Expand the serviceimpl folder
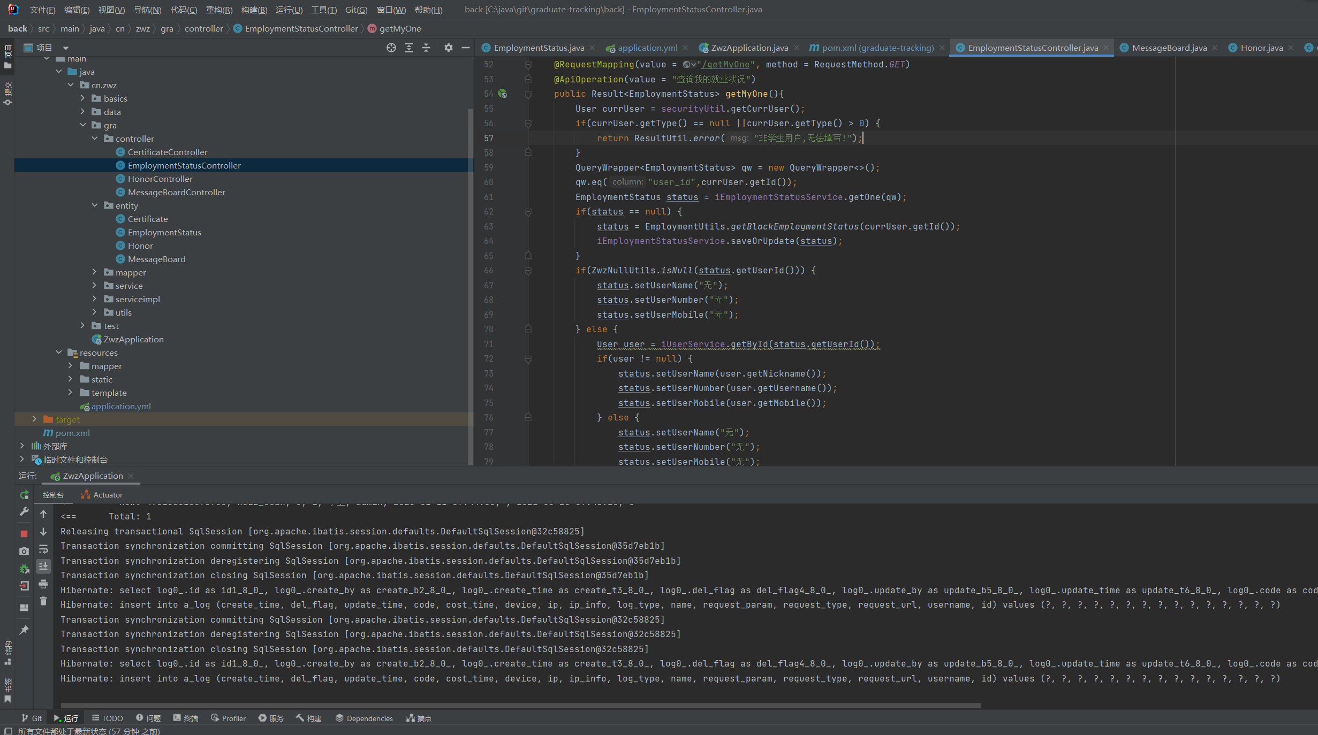 point(95,299)
